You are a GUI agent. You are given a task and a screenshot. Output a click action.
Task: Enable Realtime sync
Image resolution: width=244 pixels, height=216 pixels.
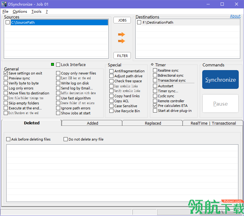155,70
